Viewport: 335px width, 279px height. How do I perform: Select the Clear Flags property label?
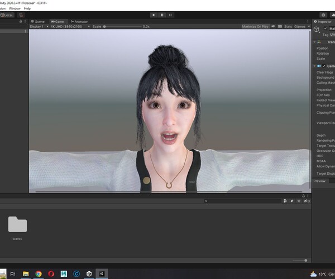tap(324, 72)
